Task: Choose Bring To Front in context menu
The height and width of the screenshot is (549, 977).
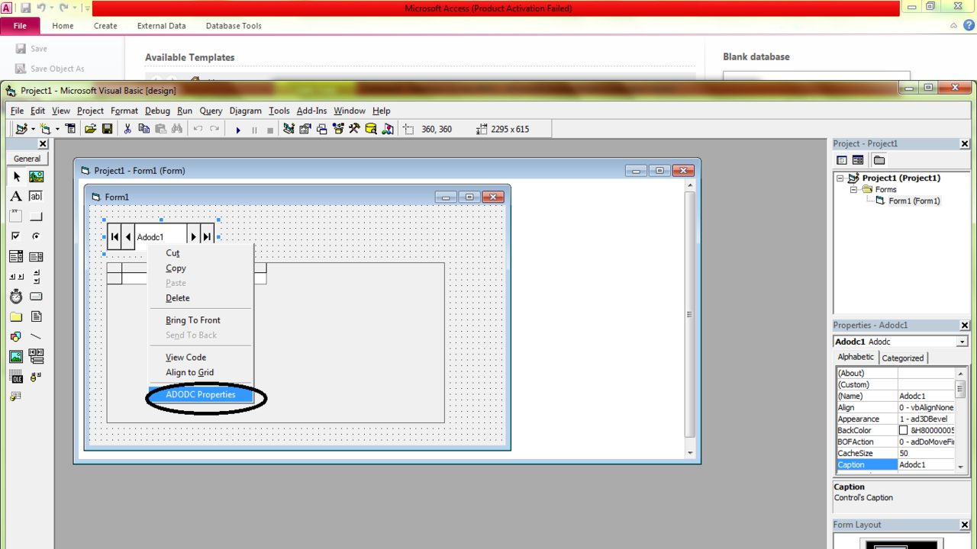Action: pos(193,320)
